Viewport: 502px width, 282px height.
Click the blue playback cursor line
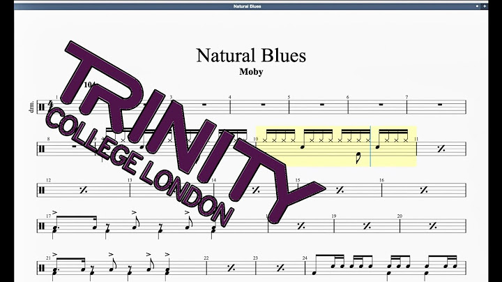pos(370,146)
